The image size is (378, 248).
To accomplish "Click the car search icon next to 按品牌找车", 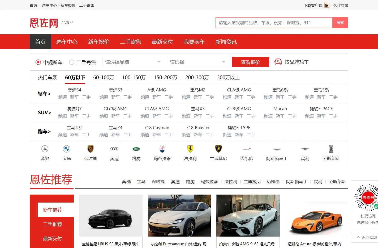I will (278, 62).
